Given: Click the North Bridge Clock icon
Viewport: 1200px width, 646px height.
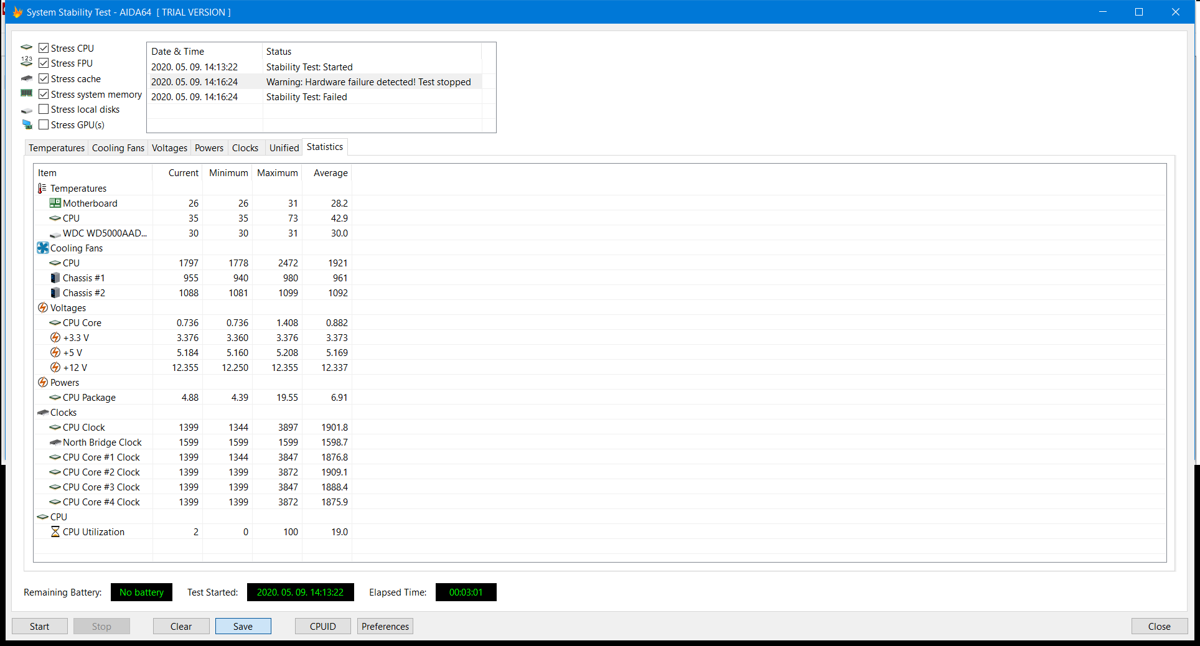Looking at the screenshot, I should pos(55,442).
